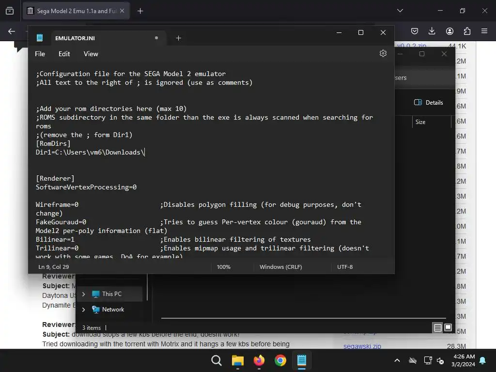Open Firefox hamburger application menu
This screenshot has width=496, height=372.
484,31
